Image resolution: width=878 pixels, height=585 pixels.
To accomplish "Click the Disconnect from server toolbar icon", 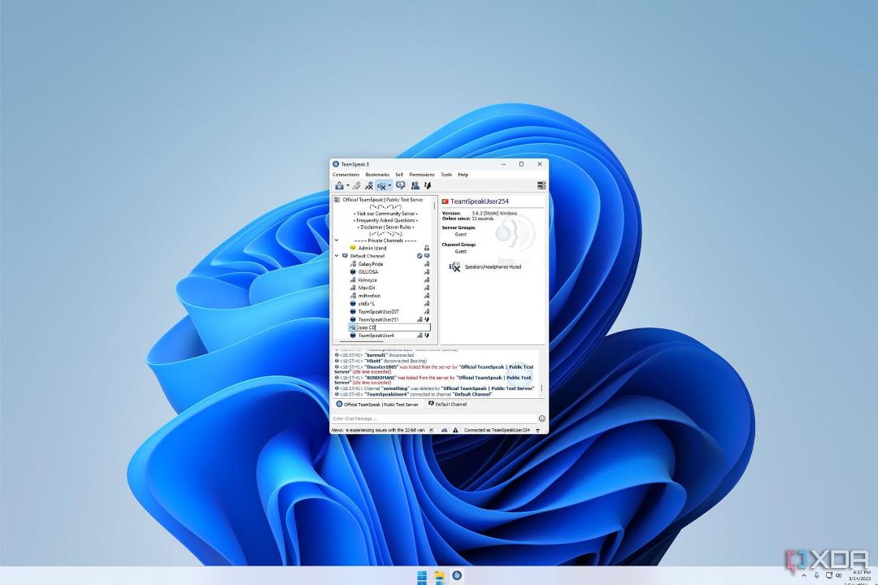I will (x=356, y=185).
